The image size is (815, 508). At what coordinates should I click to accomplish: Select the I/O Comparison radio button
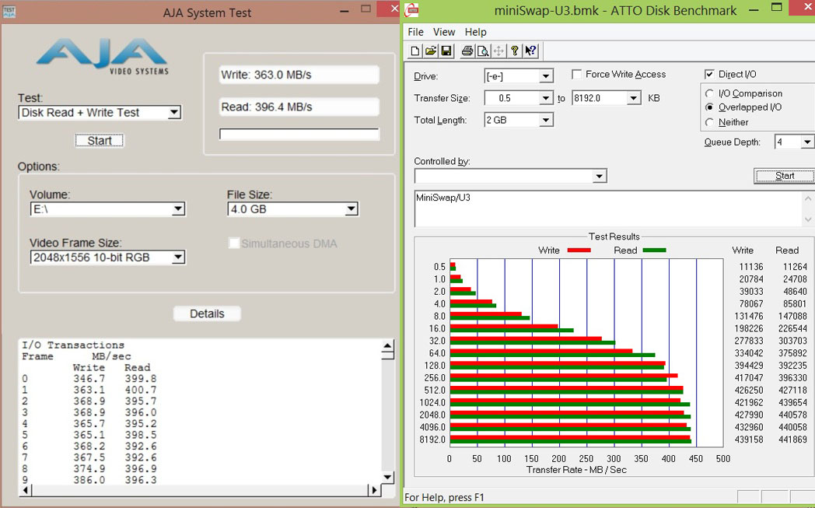[709, 93]
